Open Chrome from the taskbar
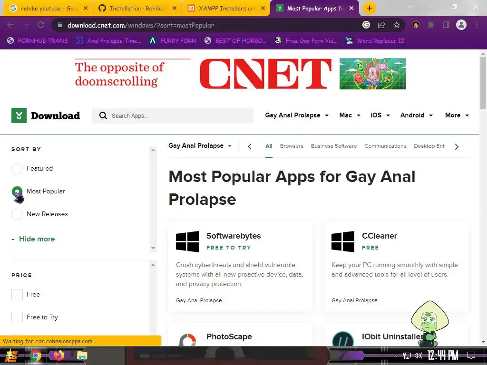487x365 pixels. tap(35, 355)
